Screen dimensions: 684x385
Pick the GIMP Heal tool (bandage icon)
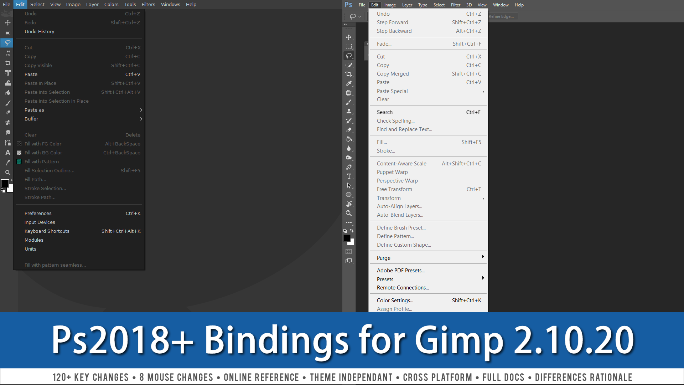click(7, 123)
